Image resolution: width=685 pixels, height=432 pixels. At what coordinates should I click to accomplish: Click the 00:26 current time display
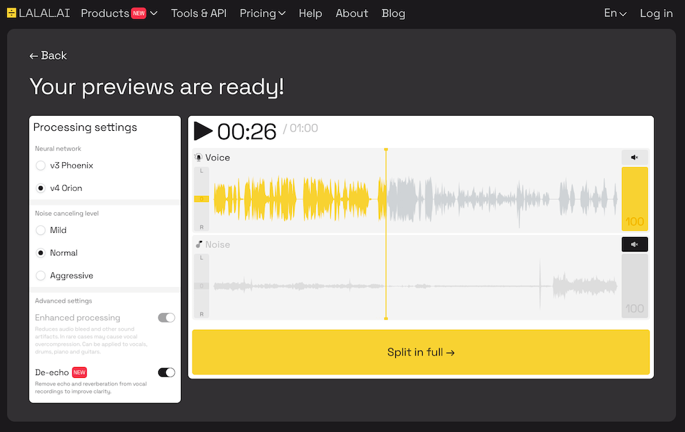click(247, 131)
